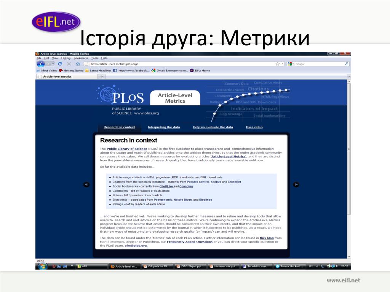Click the search magnifier icon
Image resolution: width=390 pixels, height=292 pixels.
347,64
